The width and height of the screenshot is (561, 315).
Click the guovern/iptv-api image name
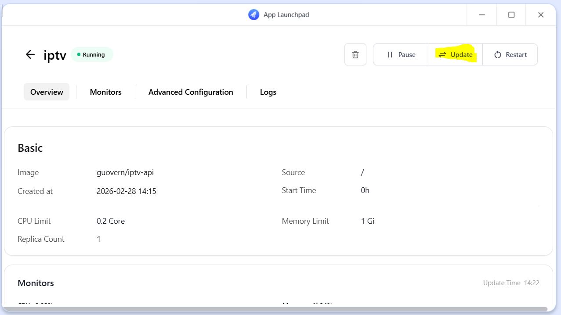tap(125, 172)
